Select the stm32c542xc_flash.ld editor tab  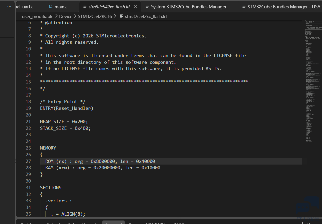tap(109, 7)
